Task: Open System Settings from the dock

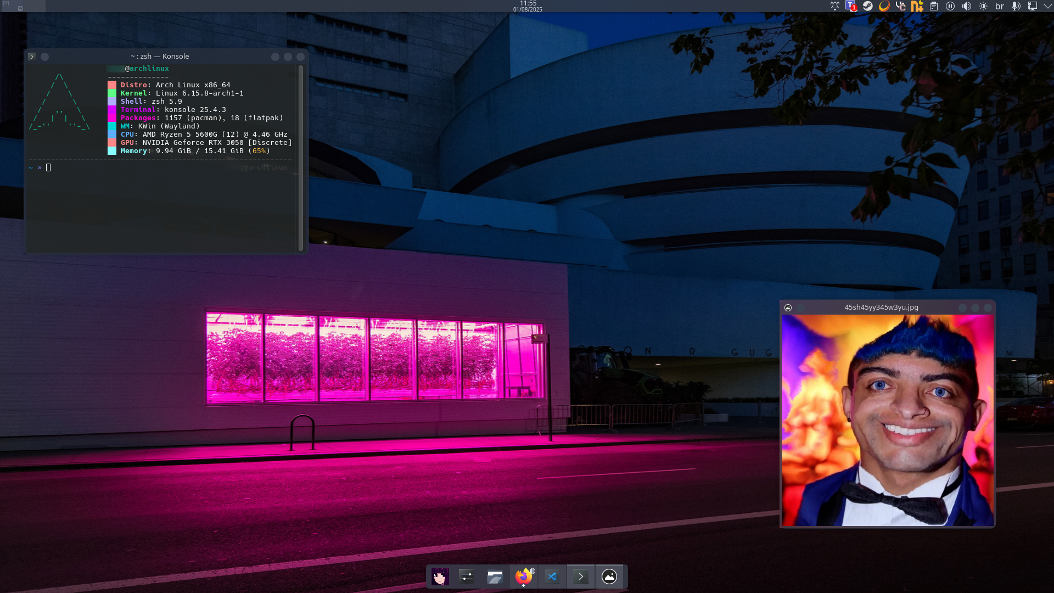Action: point(467,577)
